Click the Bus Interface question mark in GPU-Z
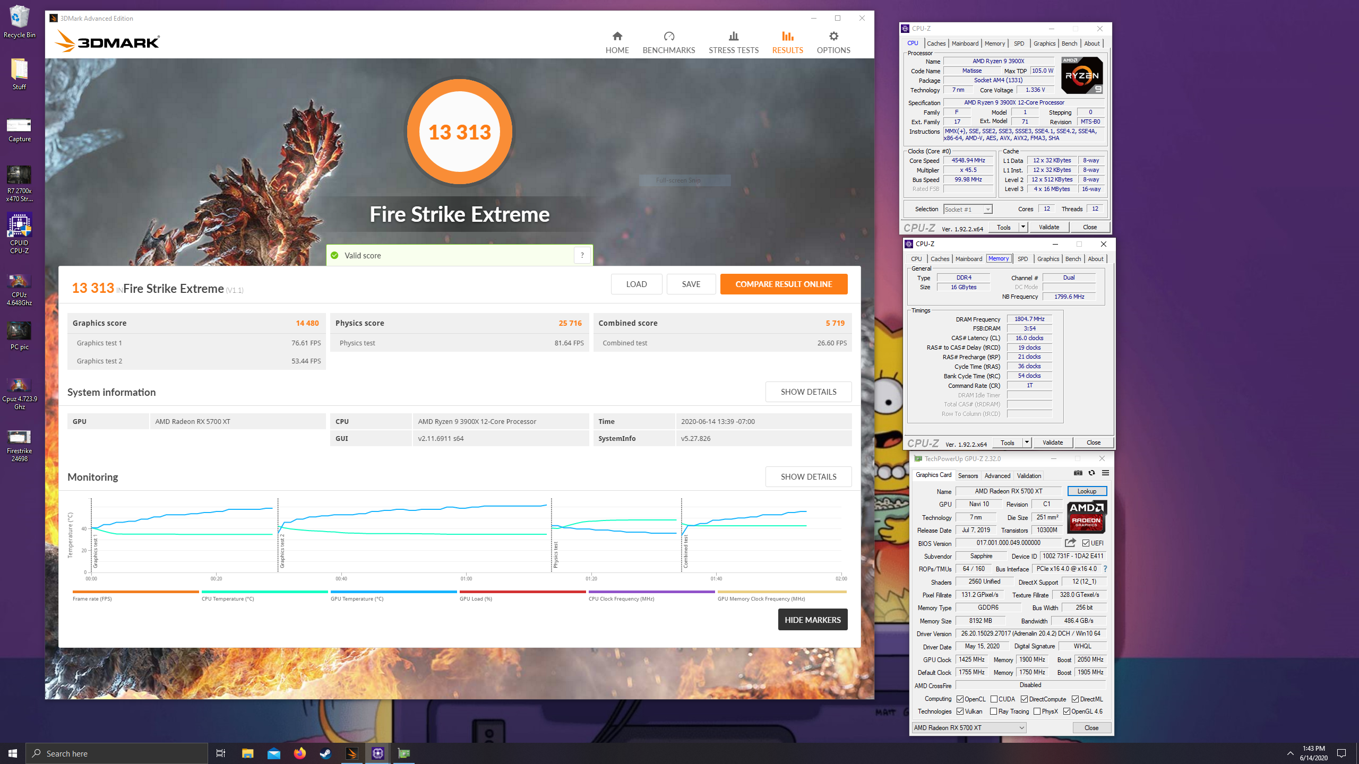Viewport: 1359px width, 764px height. [x=1105, y=569]
